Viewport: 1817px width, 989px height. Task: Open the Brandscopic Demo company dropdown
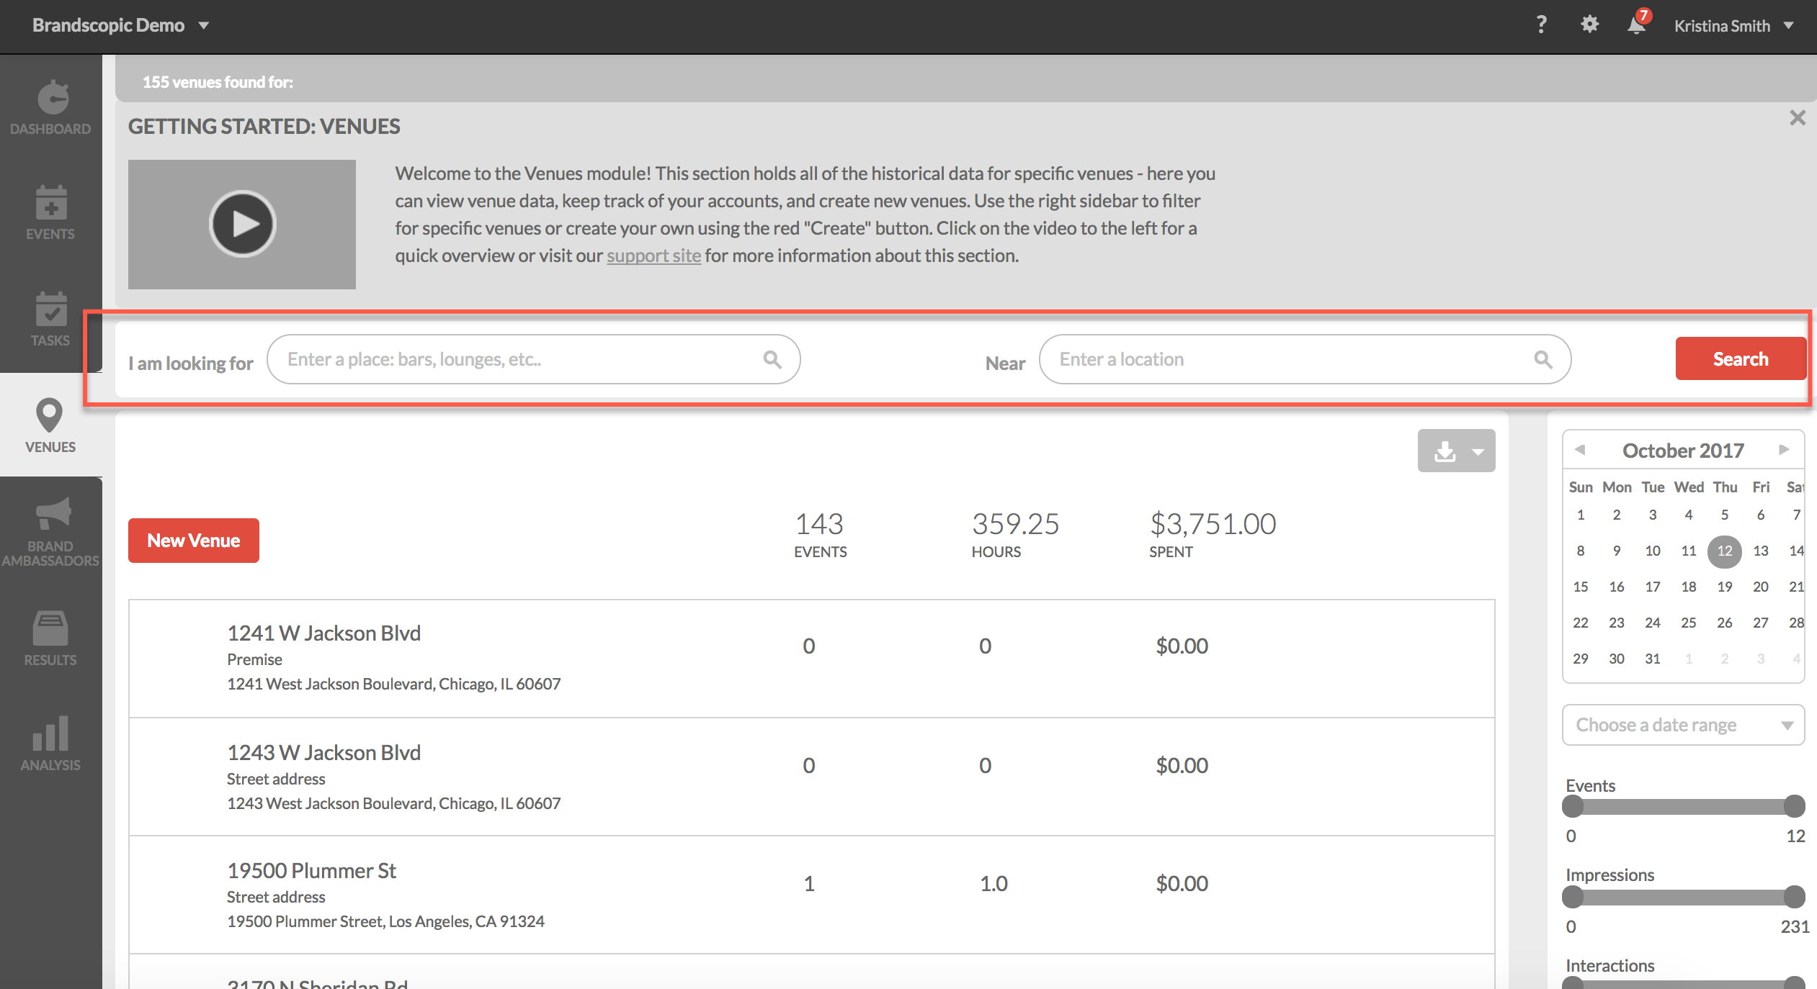pyautogui.click(x=120, y=25)
